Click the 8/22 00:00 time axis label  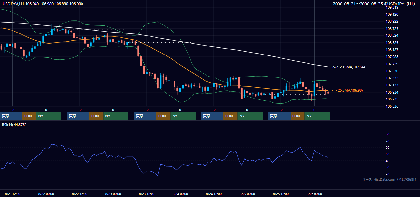tap(46, 194)
